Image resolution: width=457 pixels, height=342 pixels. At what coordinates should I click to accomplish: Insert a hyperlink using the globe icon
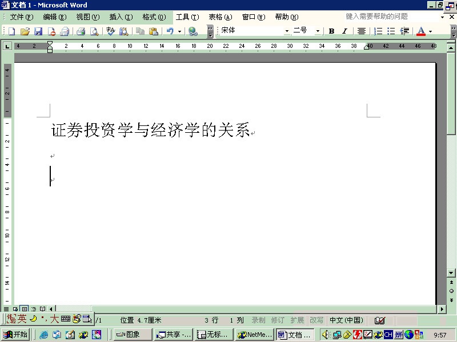pyautogui.click(x=193, y=31)
